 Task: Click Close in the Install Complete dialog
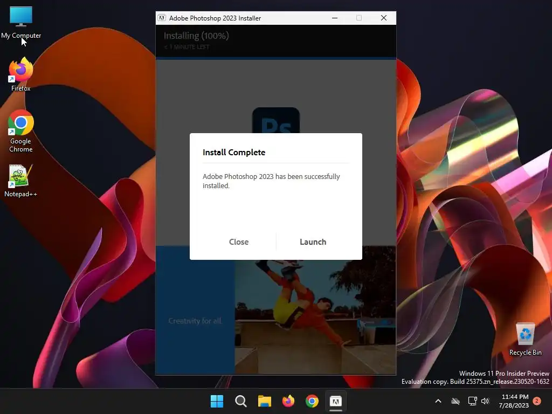239,242
